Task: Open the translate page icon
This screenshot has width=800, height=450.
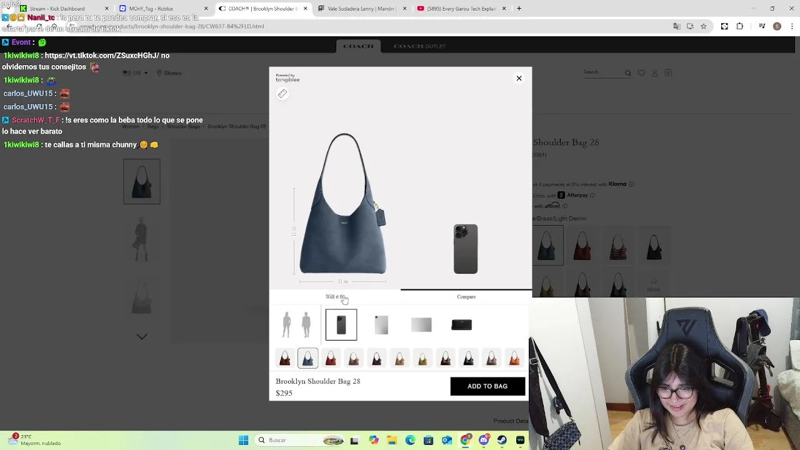Action: click(x=676, y=26)
